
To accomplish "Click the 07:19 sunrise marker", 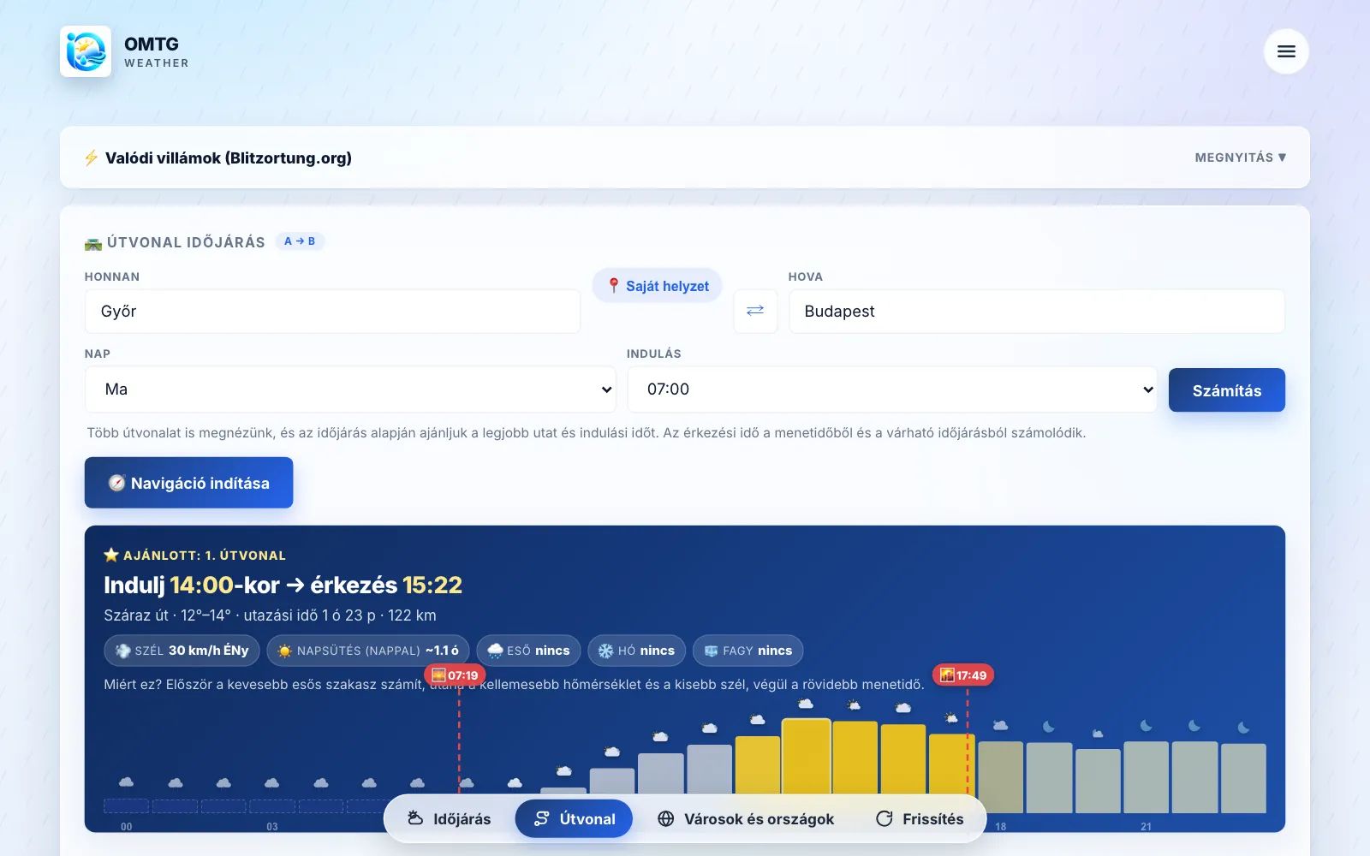I will click(x=455, y=675).
